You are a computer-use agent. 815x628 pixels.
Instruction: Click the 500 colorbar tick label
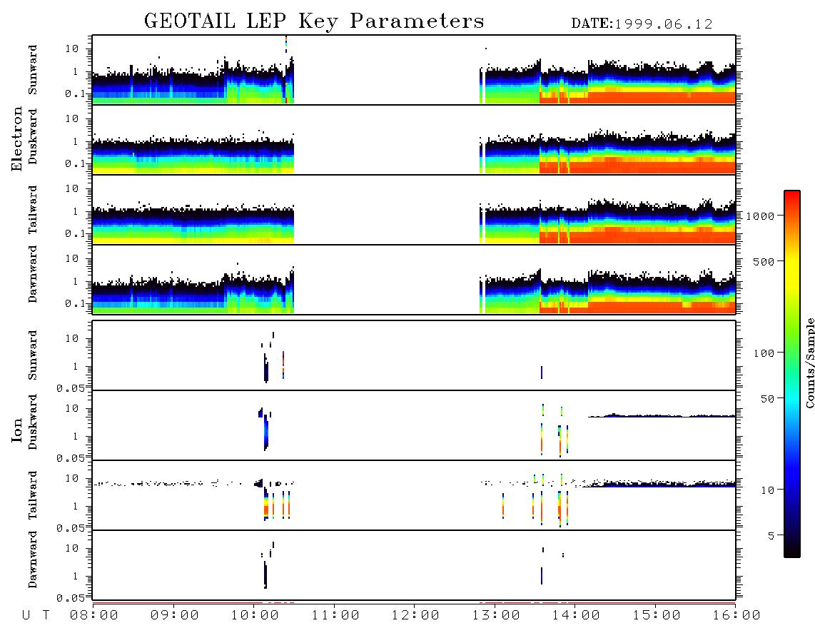(764, 261)
